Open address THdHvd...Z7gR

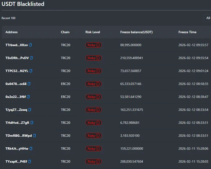coord(17,122)
